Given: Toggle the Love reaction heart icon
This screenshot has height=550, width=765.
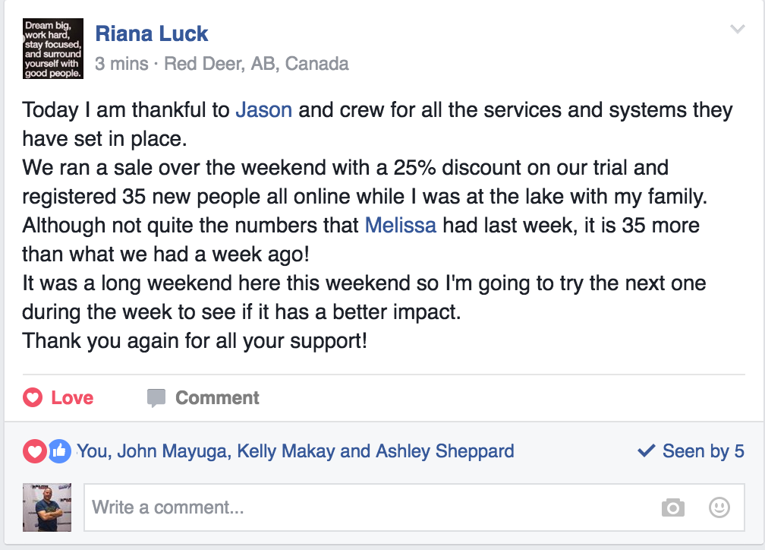Looking at the screenshot, I should click(33, 397).
